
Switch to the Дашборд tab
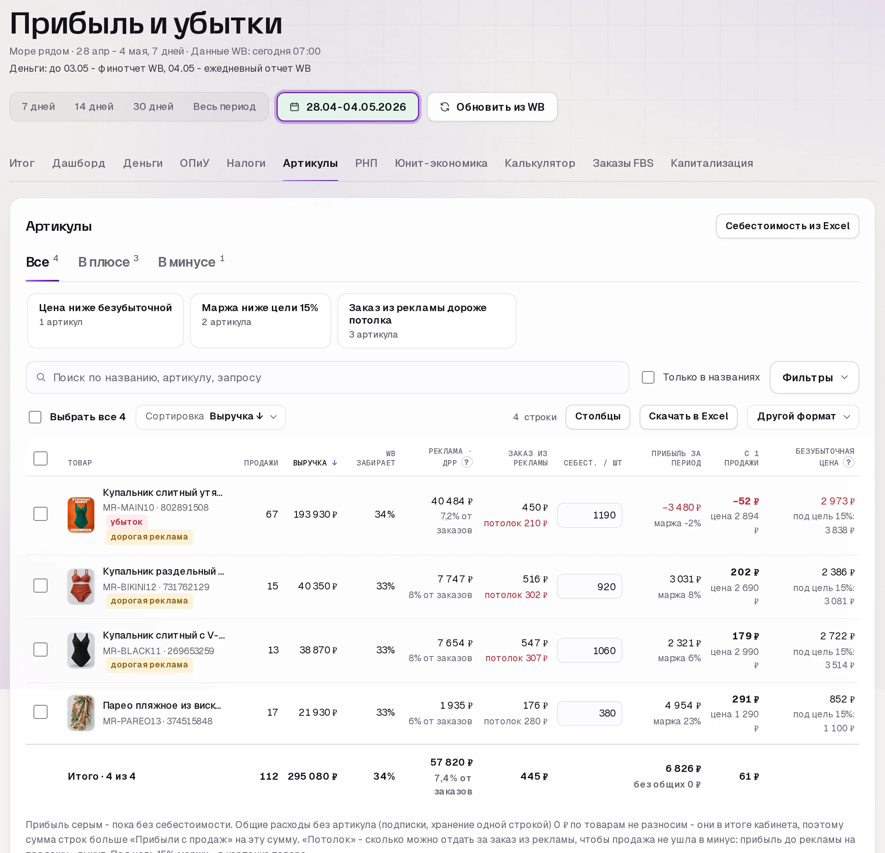79,163
